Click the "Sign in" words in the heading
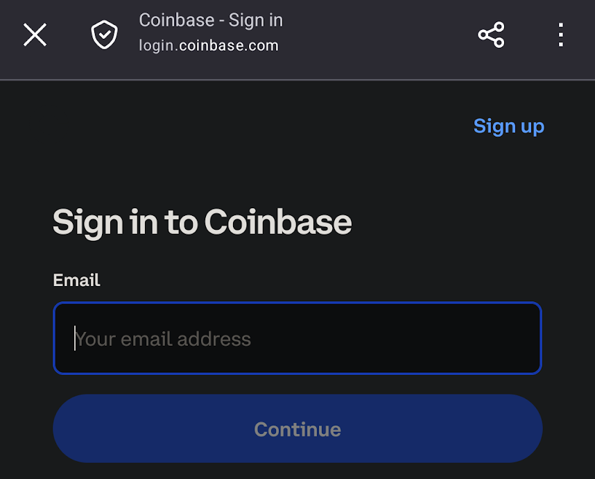This screenshot has height=479, width=595. 105,222
